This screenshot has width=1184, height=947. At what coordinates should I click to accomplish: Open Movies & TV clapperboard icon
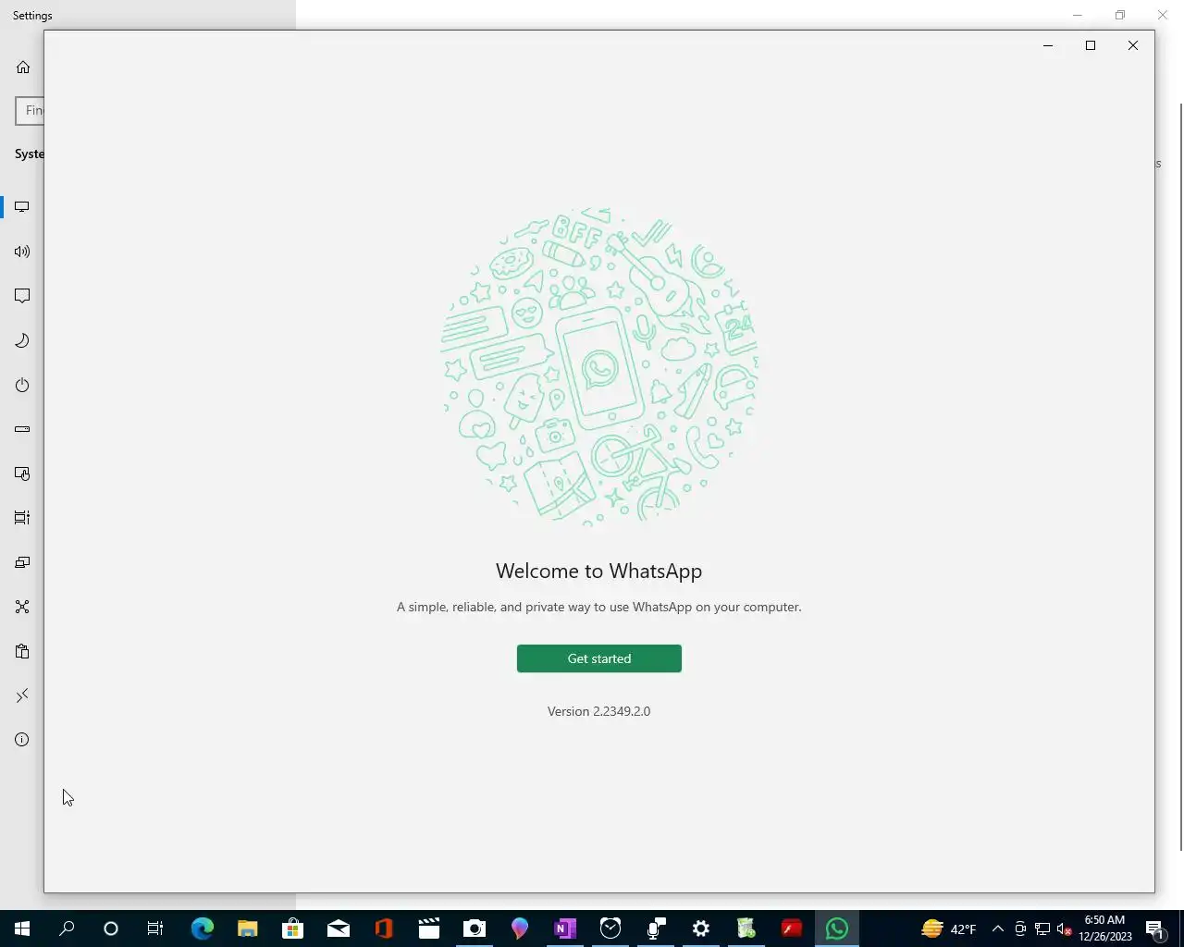[428, 929]
